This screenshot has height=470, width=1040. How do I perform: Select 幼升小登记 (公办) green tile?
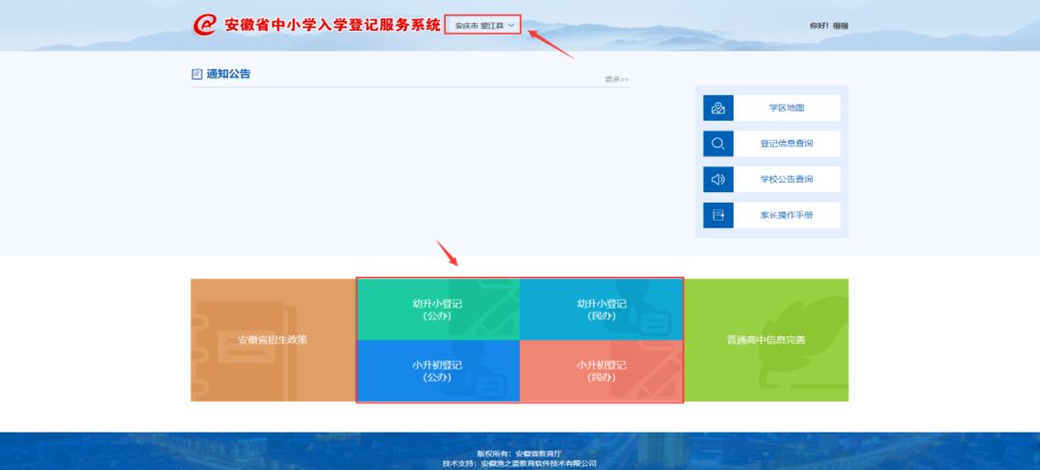437,309
